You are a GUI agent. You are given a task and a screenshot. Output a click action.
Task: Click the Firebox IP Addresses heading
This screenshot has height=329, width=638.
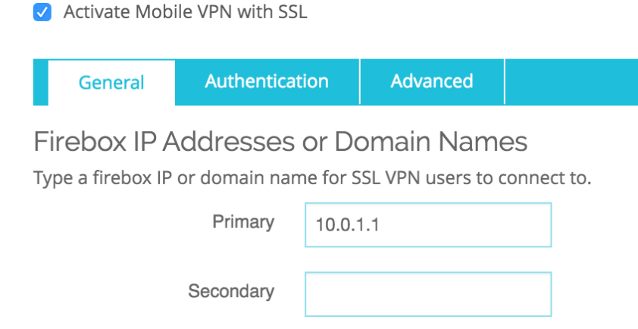280,143
